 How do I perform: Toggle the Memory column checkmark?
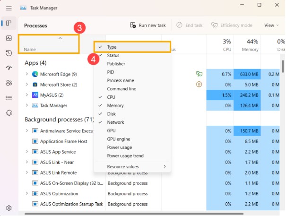pos(115,106)
